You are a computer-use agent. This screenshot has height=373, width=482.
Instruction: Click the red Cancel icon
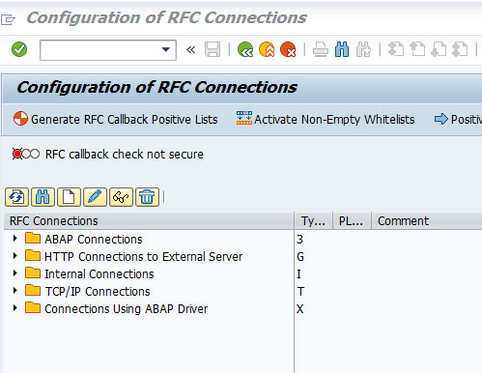[x=288, y=49]
